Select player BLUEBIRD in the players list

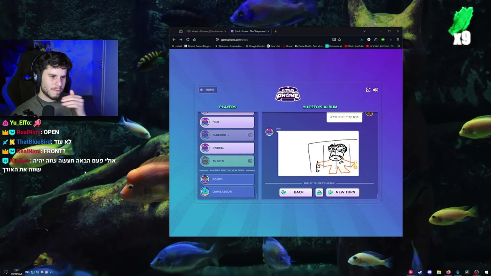pyautogui.click(x=227, y=135)
